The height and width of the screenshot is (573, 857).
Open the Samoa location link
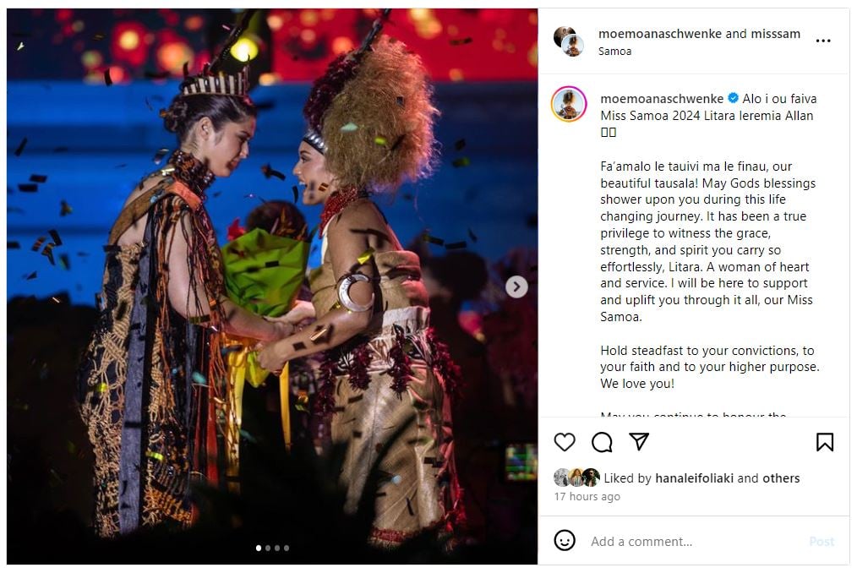pyautogui.click(x=615, y=52)
